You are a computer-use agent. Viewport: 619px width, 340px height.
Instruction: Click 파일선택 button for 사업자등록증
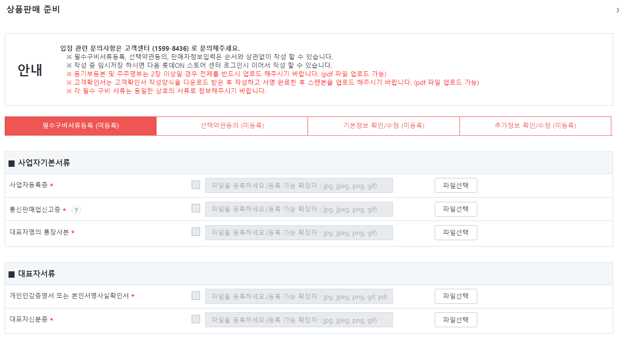456,186
